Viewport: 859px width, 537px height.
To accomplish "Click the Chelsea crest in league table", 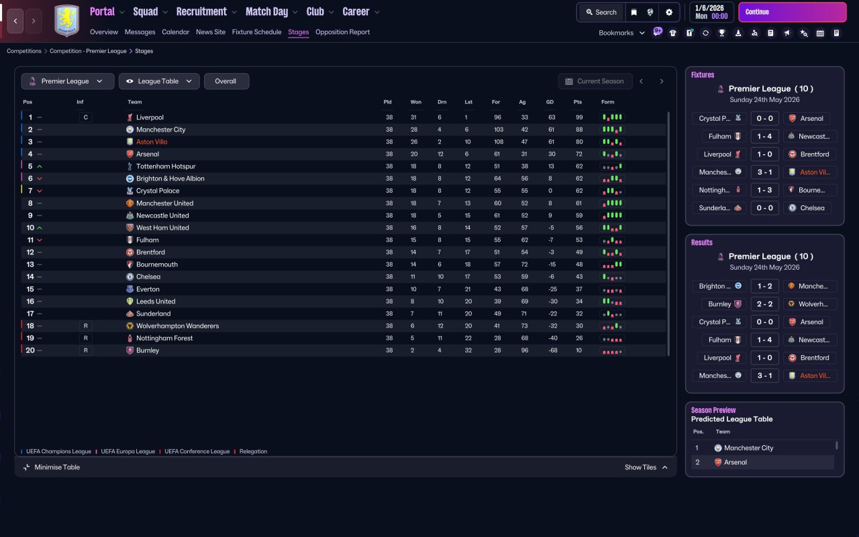I will coord(130,277).
